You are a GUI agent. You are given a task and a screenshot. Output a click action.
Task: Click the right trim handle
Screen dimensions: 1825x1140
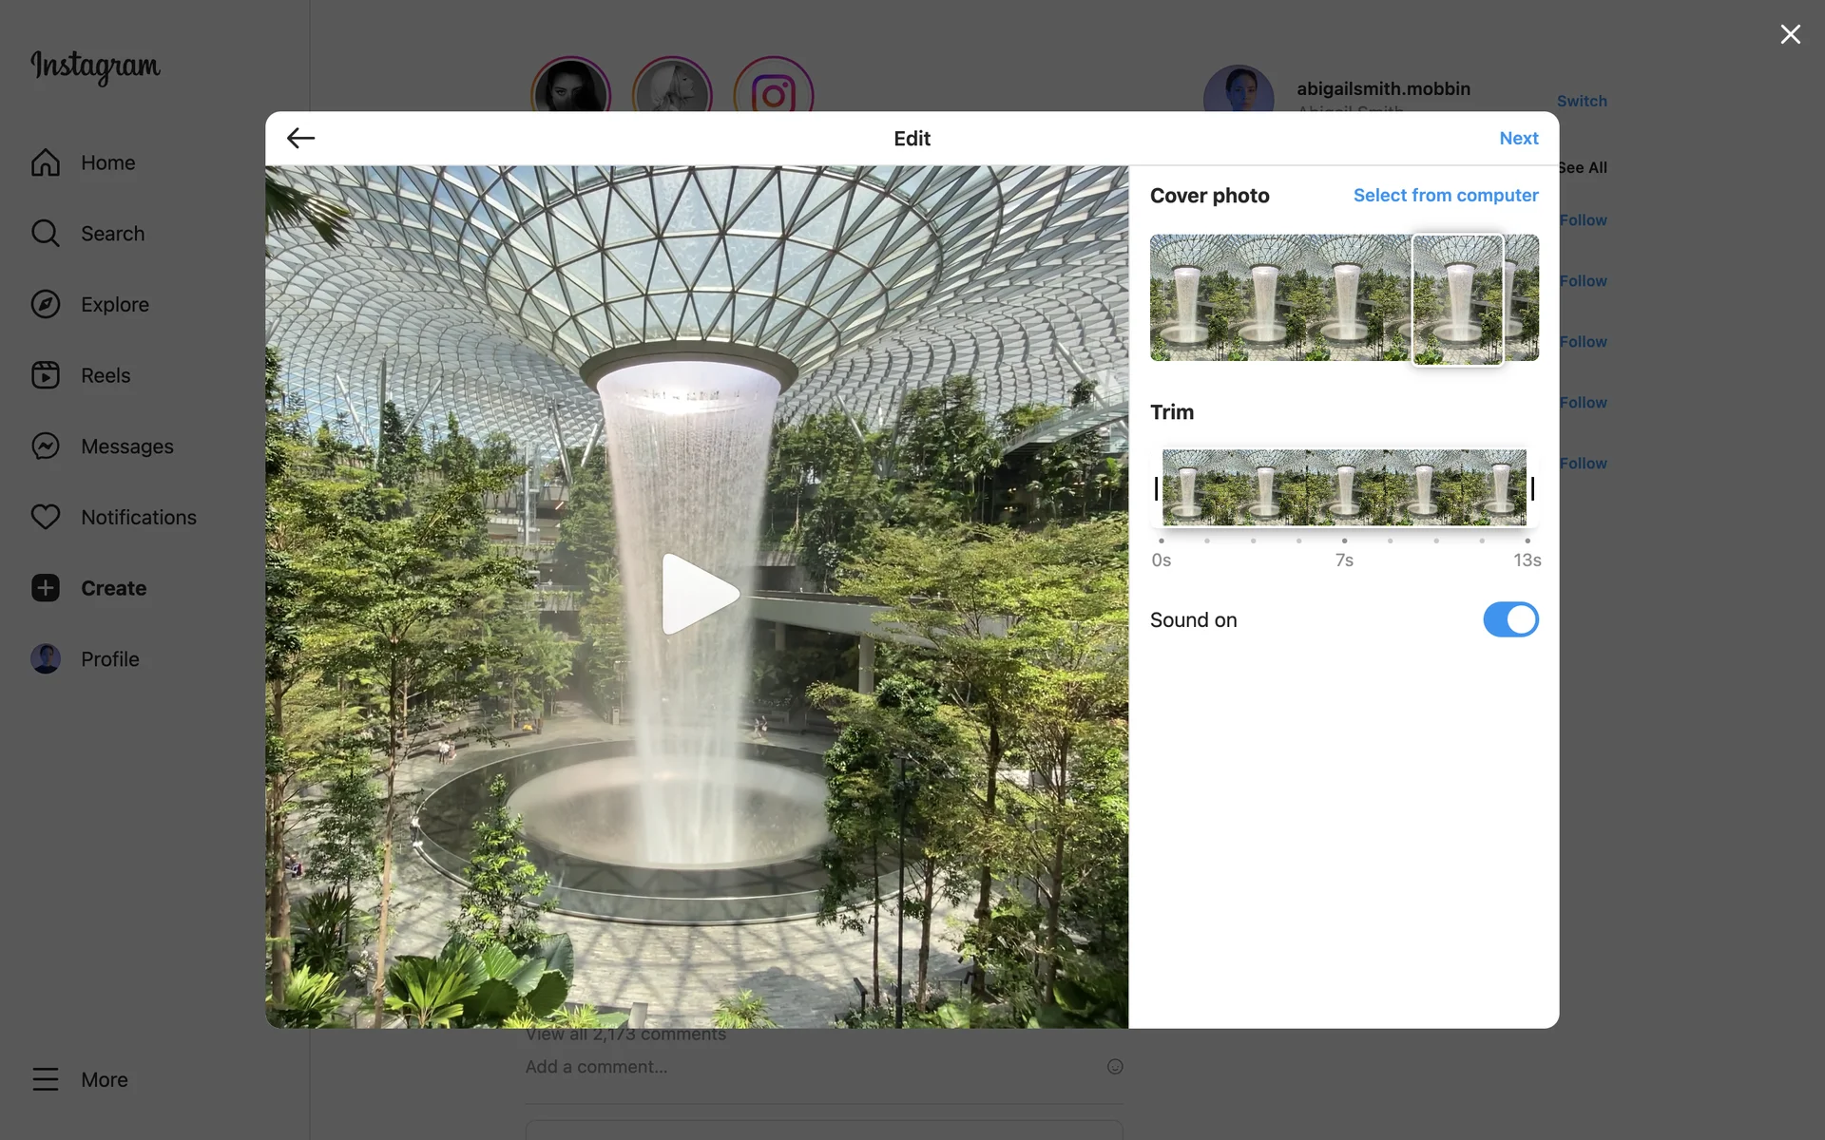point(1532,488)
